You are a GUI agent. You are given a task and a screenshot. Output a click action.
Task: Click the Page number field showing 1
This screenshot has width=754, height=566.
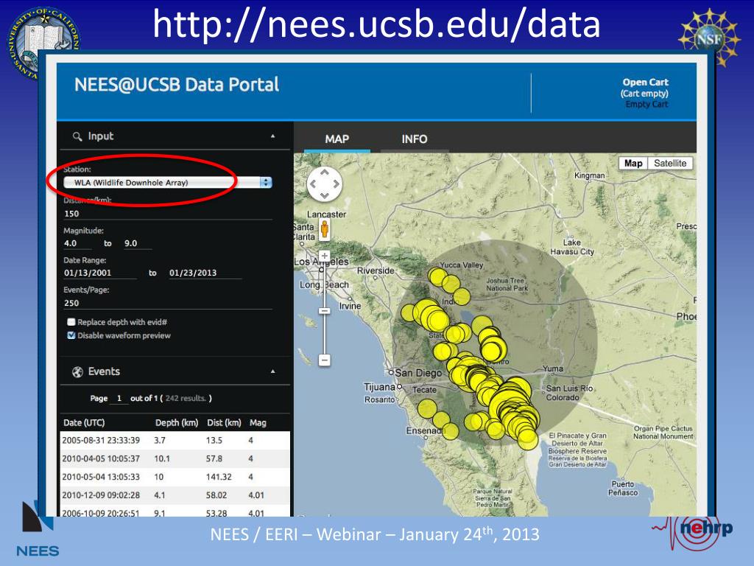pos(119,399)
